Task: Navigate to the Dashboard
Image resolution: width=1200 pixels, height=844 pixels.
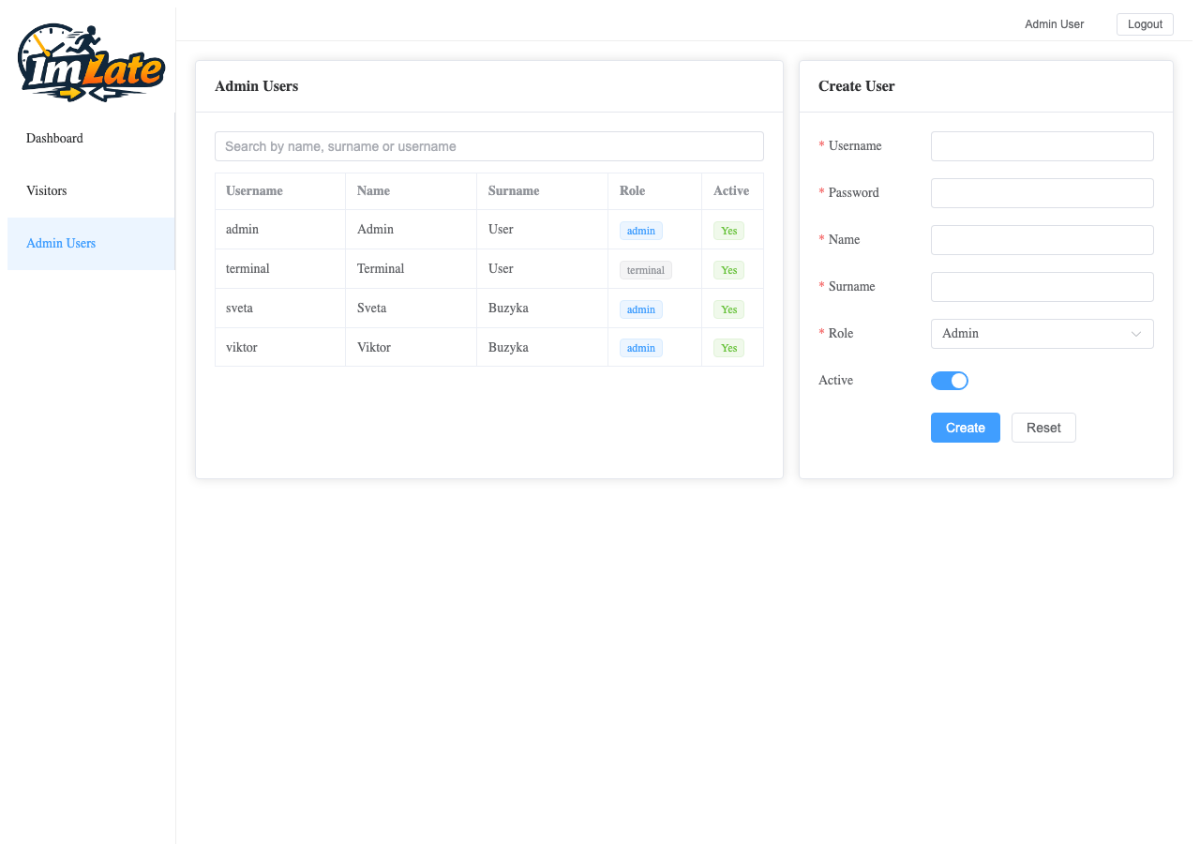Action: click(54, 138)
